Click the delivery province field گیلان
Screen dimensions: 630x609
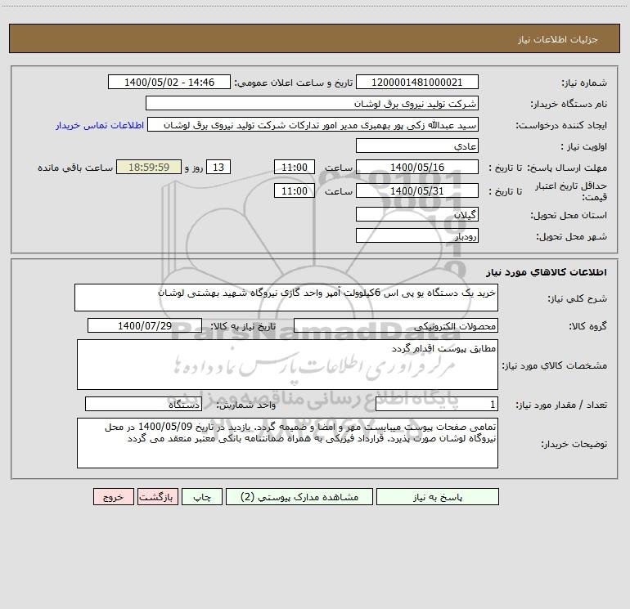[417, 214]
